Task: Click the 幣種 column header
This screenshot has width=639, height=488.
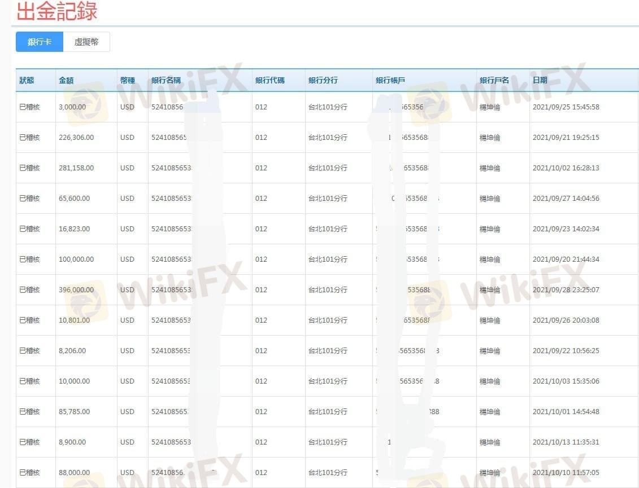Action: (128, 80)
